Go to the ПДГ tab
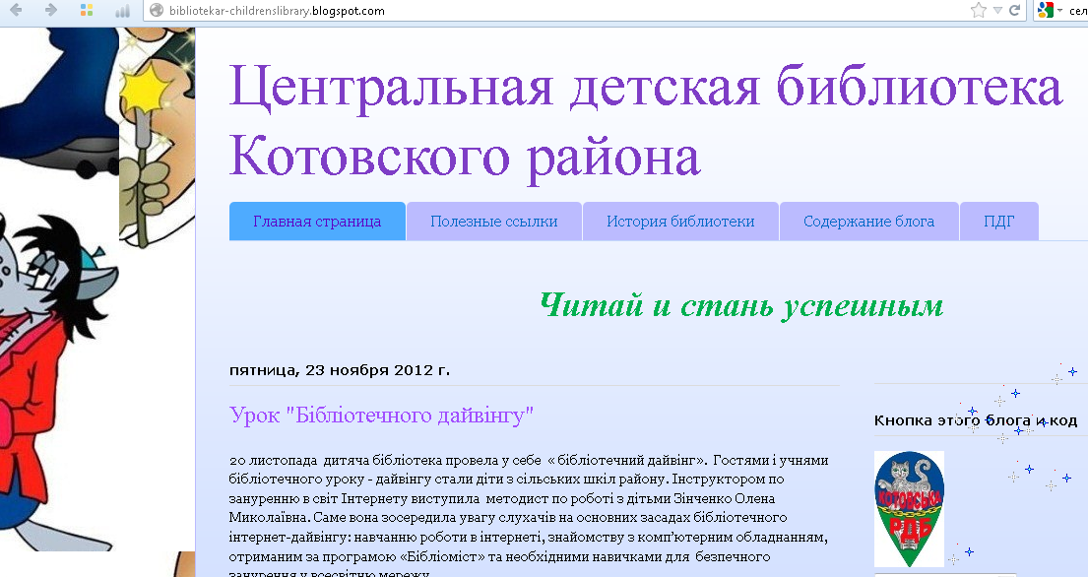Screen dimensions: 1088x577 [x=999, y=222]
